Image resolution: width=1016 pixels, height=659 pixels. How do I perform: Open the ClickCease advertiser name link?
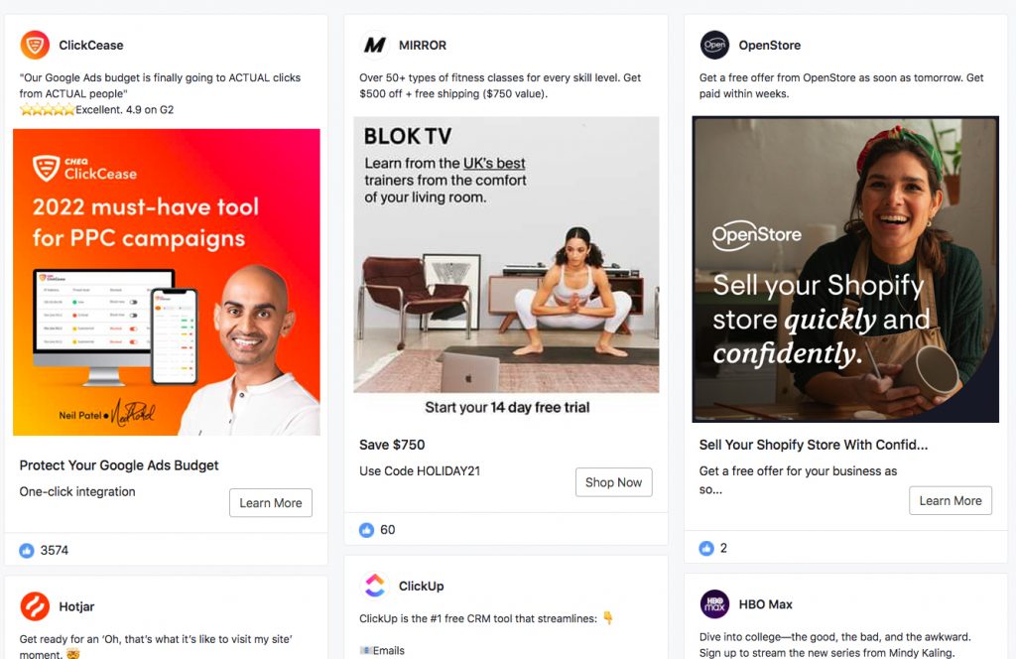coord(91,46)
